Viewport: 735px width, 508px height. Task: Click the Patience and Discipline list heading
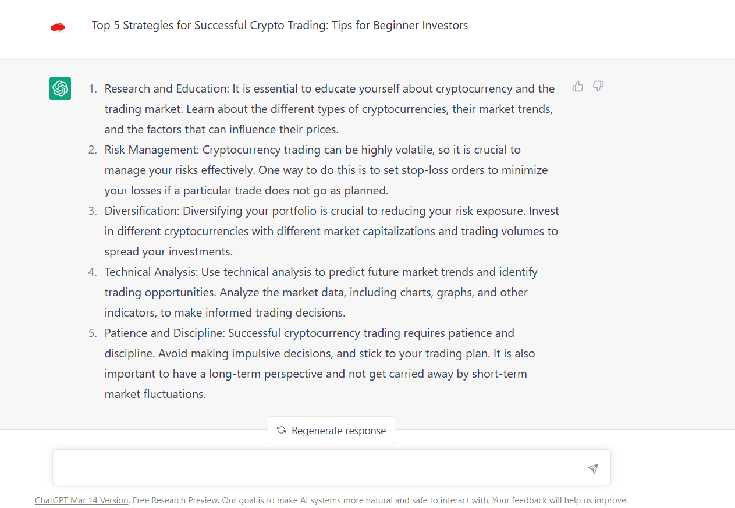tap(165, 333)
